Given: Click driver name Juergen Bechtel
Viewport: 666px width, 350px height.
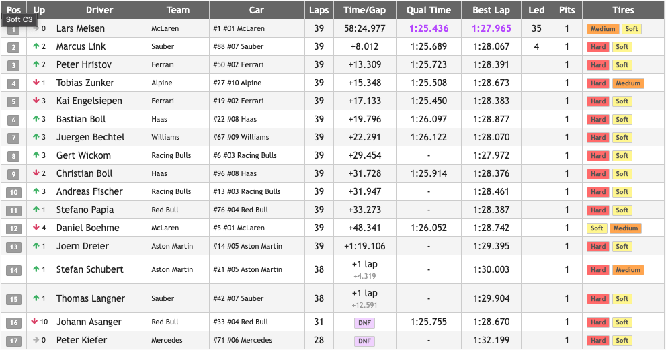Looking at the screenshot, I should pos(90,137).
